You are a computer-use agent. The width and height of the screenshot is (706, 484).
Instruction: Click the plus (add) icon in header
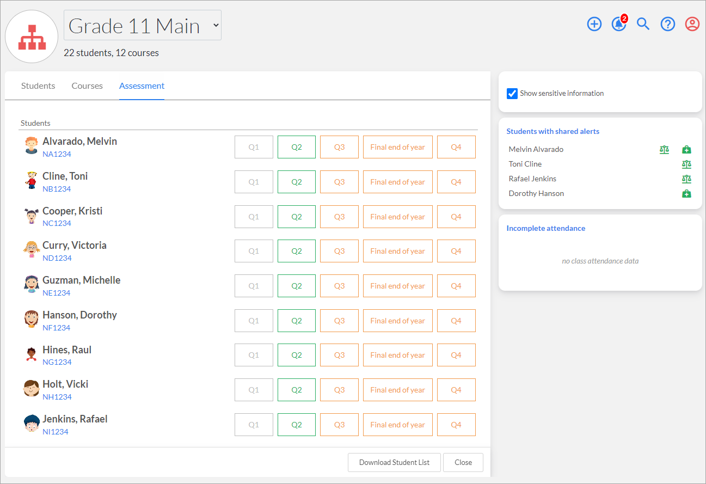(x=594, y=24)
